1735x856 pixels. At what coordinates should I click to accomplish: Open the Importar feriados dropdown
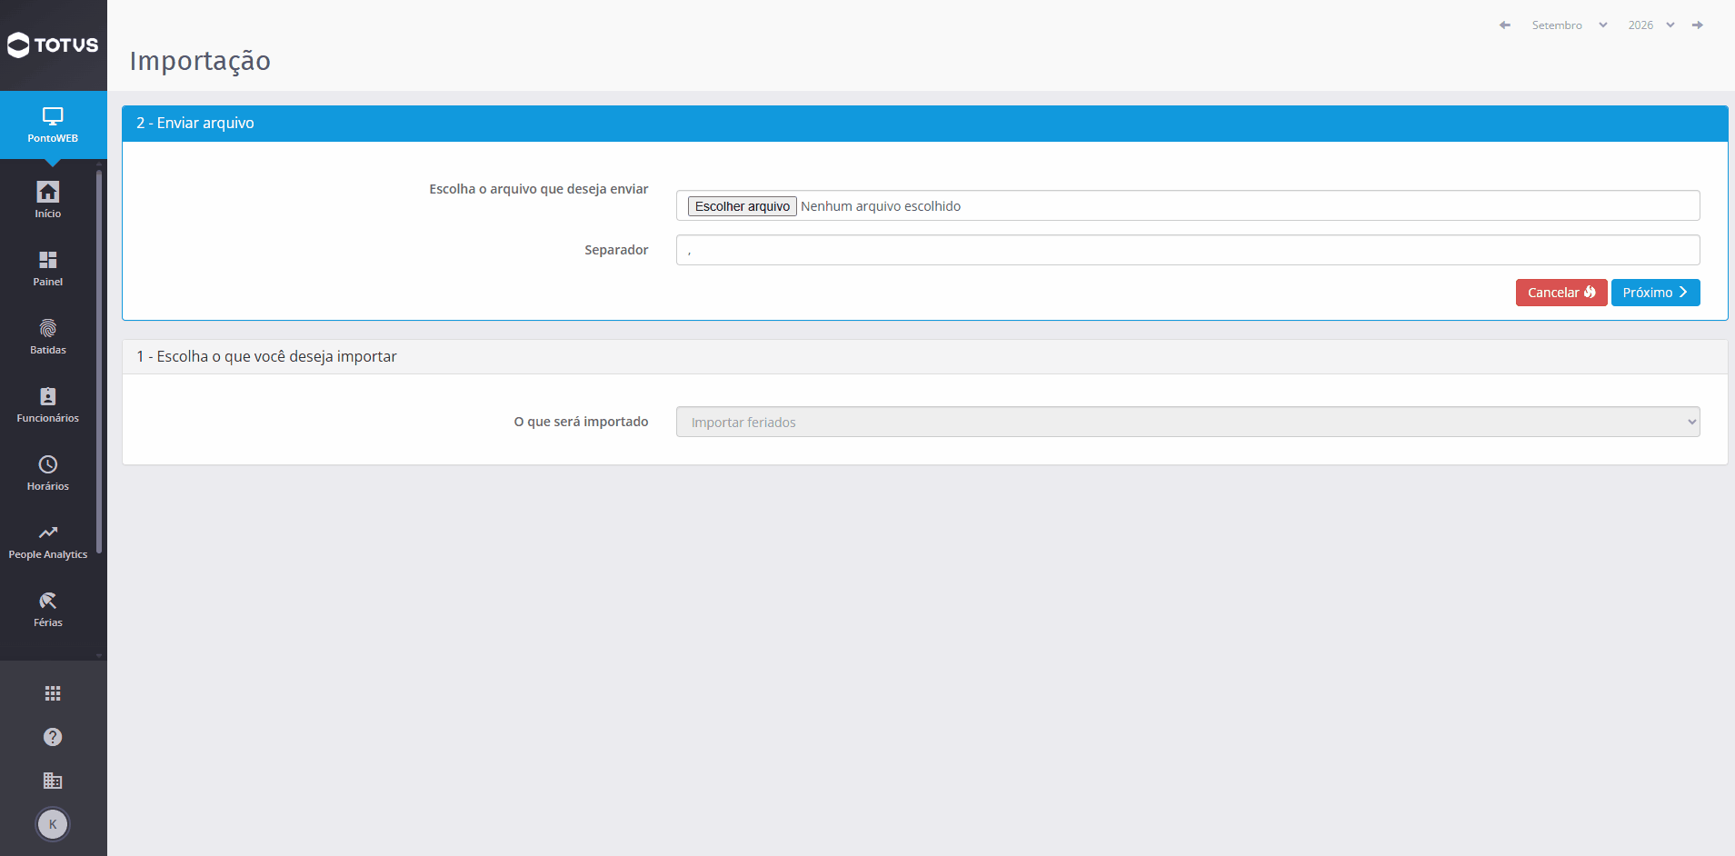1188,422
